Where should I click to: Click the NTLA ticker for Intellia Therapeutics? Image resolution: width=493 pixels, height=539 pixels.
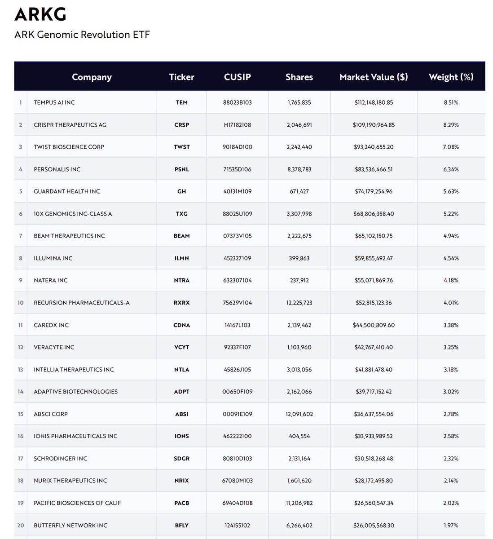point(181,369)
